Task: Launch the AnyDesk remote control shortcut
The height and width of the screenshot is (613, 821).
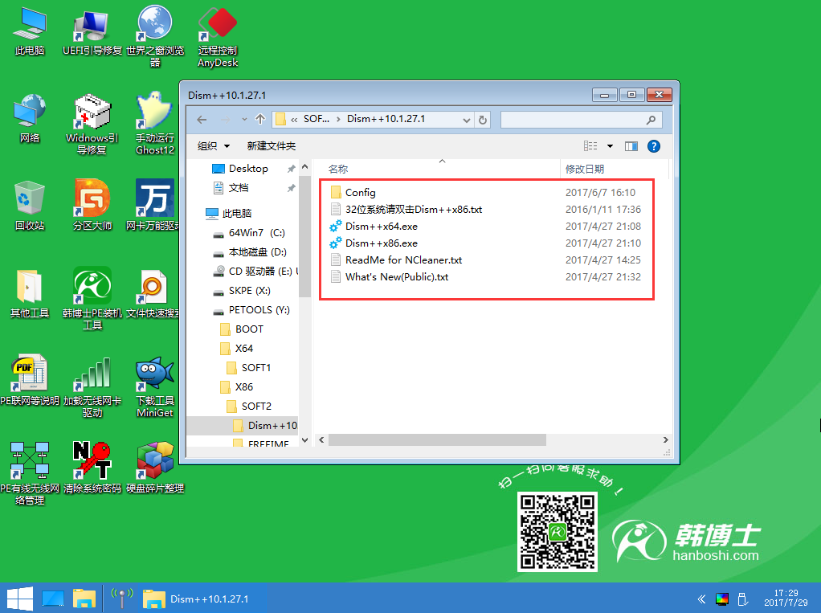Action: [x=218, y=37]
